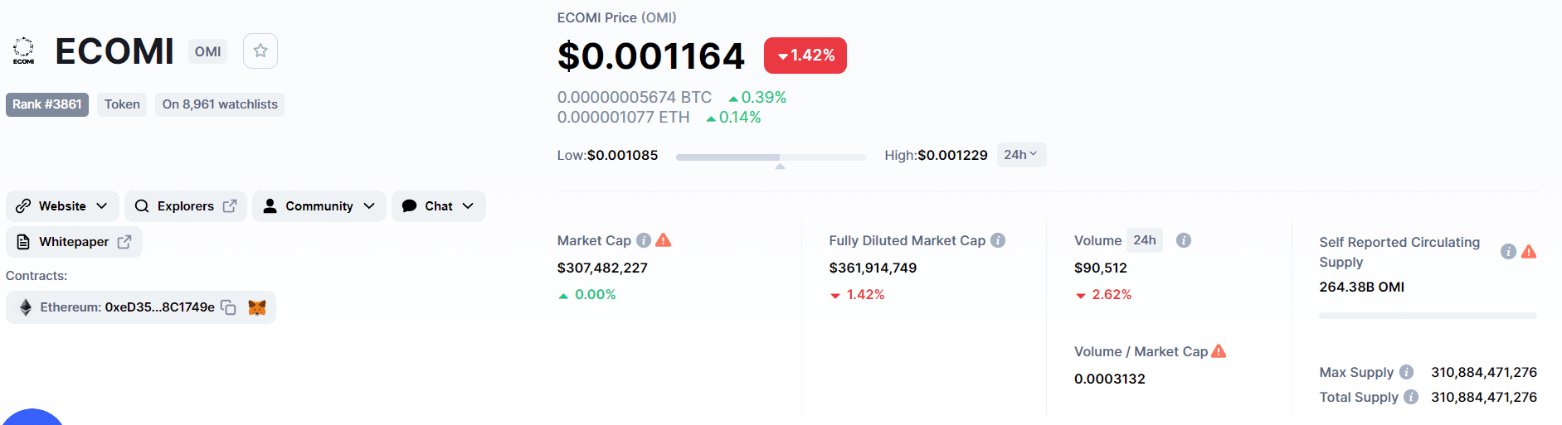Click the Volume 24h period tag
Image resolution: width=1562 pixels, height=425 pixels.
(x=1145, y=240)
